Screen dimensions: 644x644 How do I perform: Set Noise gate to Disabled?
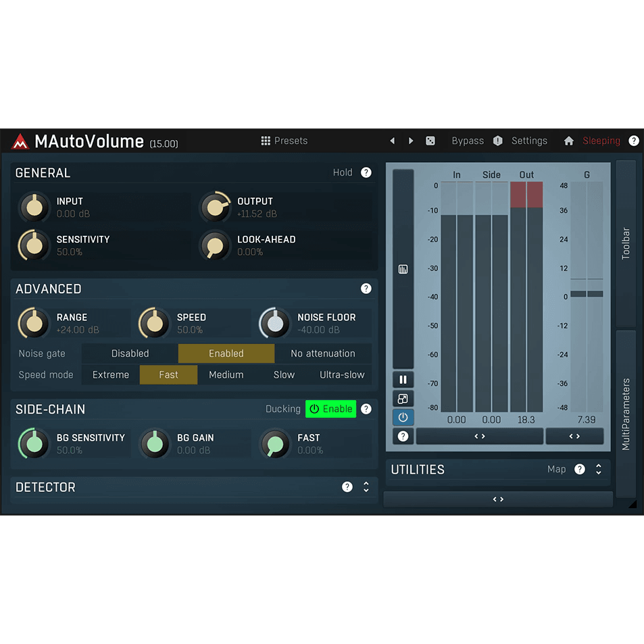[x=130, y=353]
